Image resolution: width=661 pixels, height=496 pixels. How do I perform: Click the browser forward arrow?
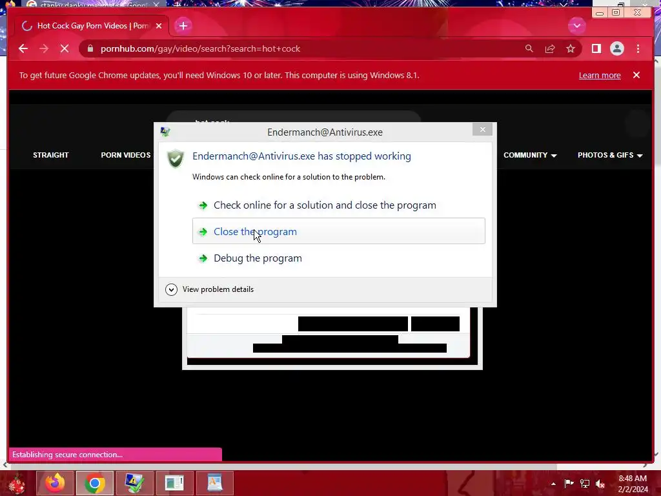tap(44, 48)
